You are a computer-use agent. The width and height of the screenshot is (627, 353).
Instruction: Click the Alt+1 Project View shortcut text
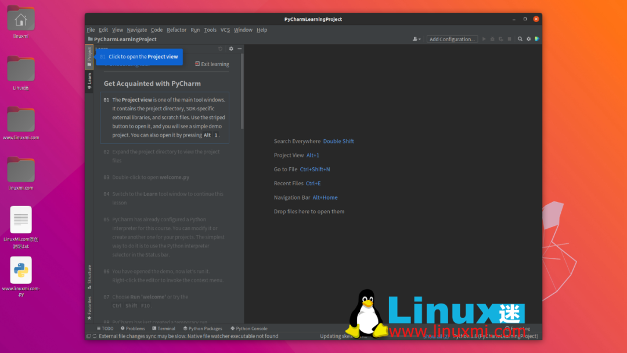313,155
